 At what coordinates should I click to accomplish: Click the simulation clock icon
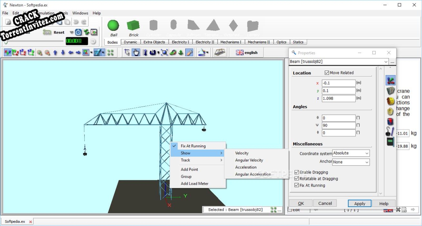pyautogui.click(x=78, y=32)
